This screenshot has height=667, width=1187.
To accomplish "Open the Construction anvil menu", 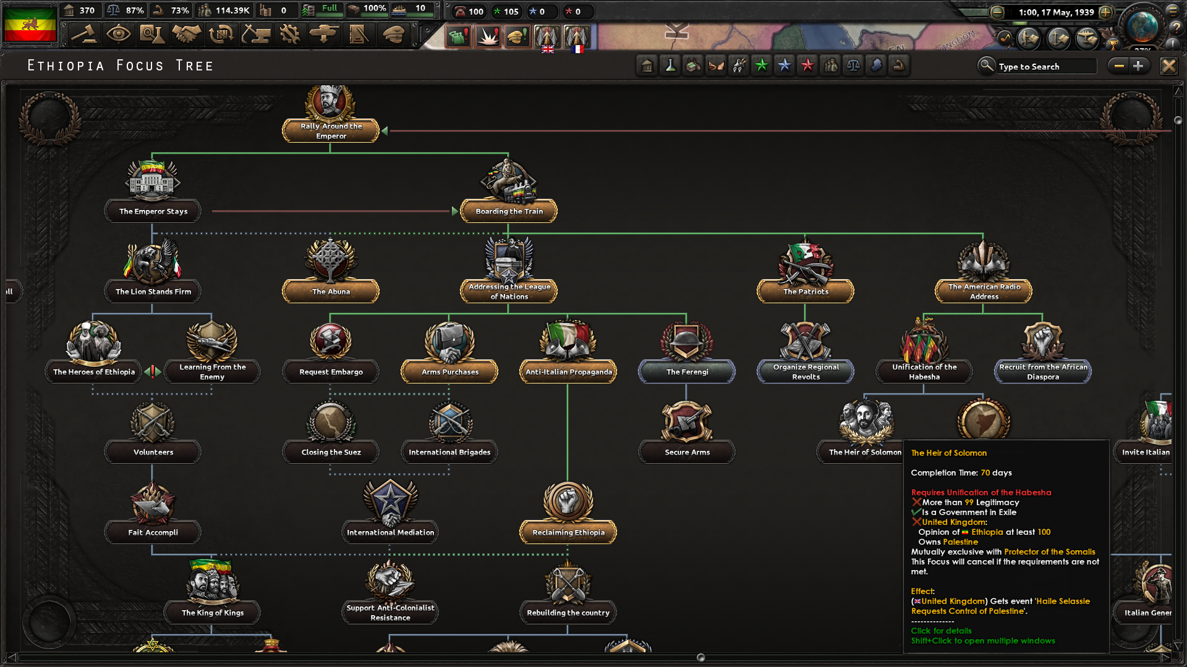I will click(x=255, y=35).
